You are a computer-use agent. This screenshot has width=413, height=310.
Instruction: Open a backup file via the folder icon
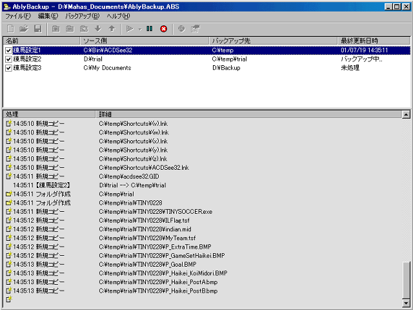pyautogui.click(x=24, y=28)
